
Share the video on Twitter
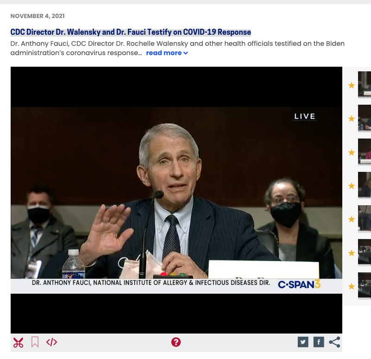(x=303, y=342)
